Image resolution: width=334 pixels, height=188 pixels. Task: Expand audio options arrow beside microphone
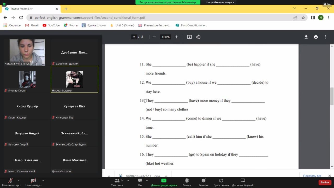point(19,180)
